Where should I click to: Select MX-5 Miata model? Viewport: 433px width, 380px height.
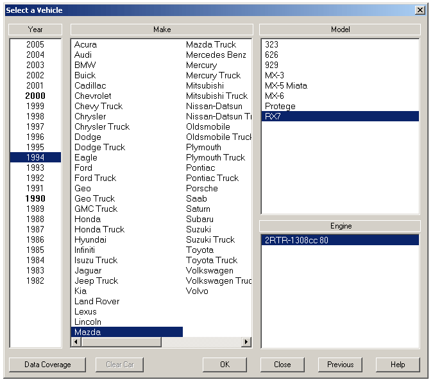tap(340, 85)
